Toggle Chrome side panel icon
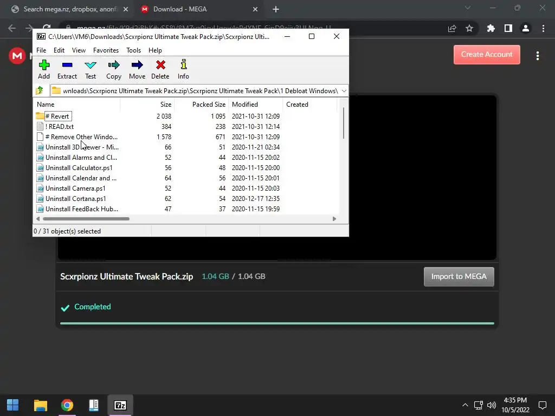This screenshot has width=555, height=416. [x=508, y=28]
